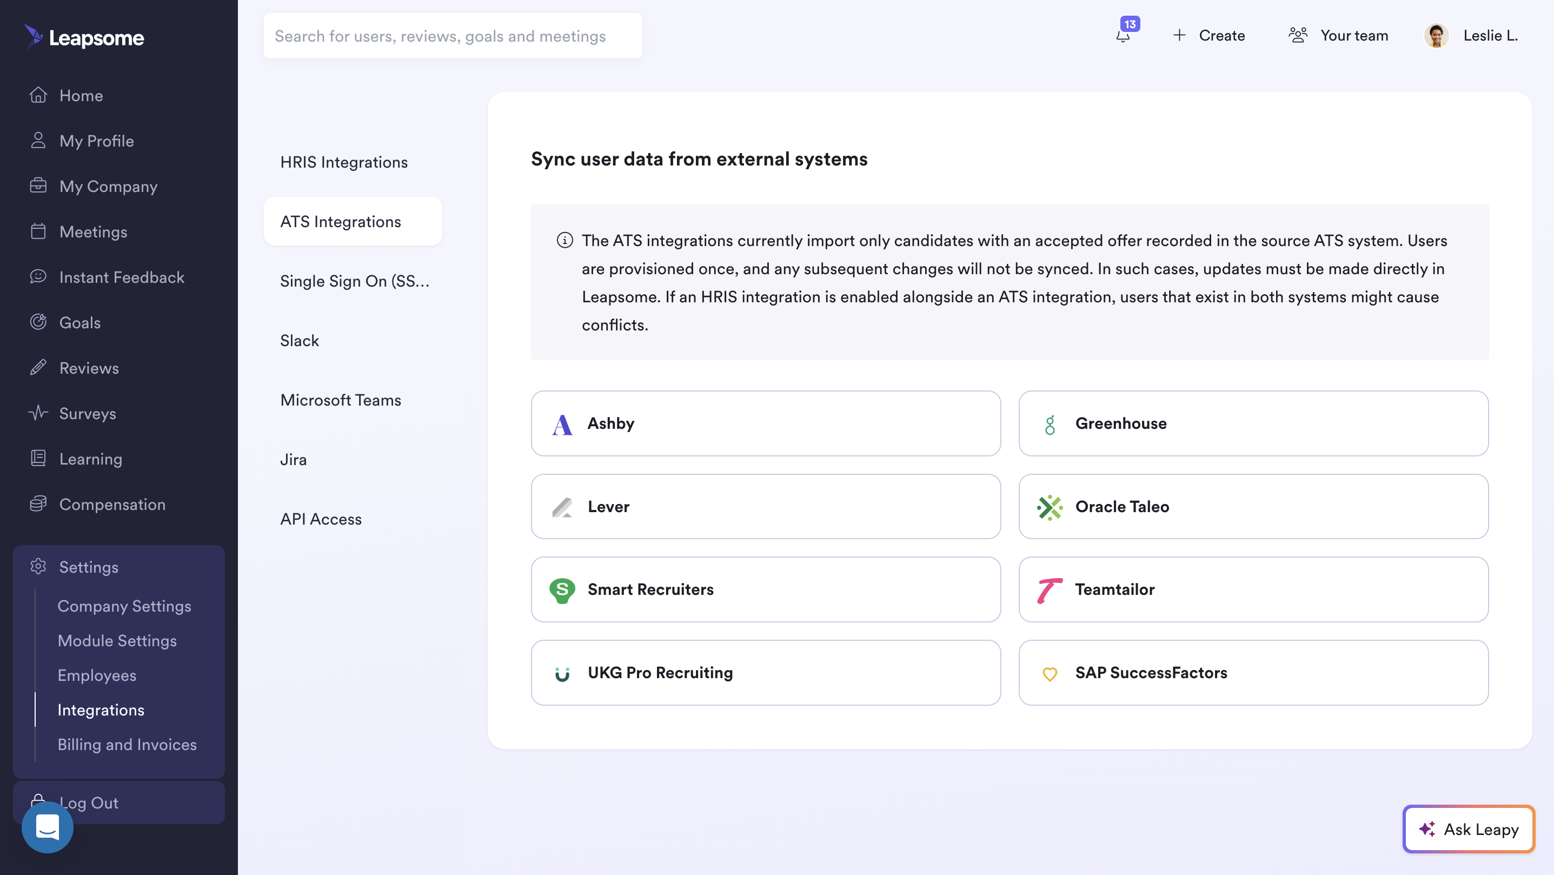Open the UKG Pro Recruiting card
The height and width of the screenshot is (875, 1554).
click(x=766, y=672)
